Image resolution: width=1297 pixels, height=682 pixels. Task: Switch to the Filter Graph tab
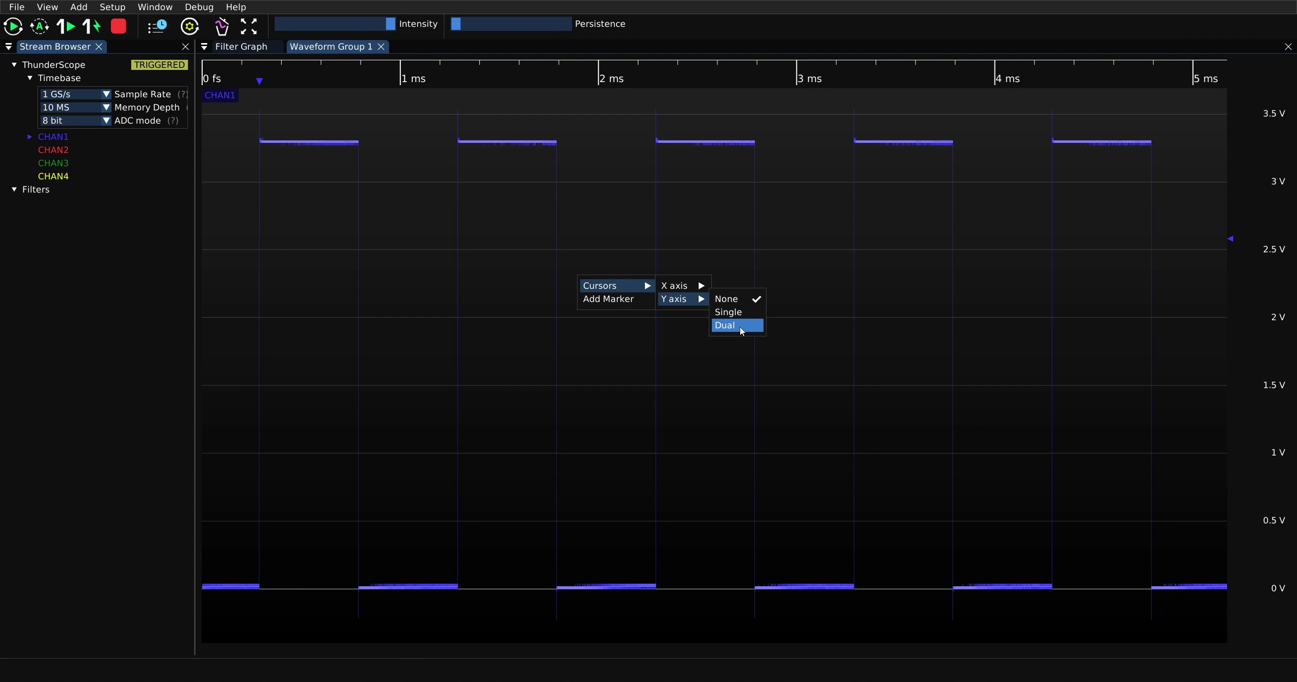point(241,47)
